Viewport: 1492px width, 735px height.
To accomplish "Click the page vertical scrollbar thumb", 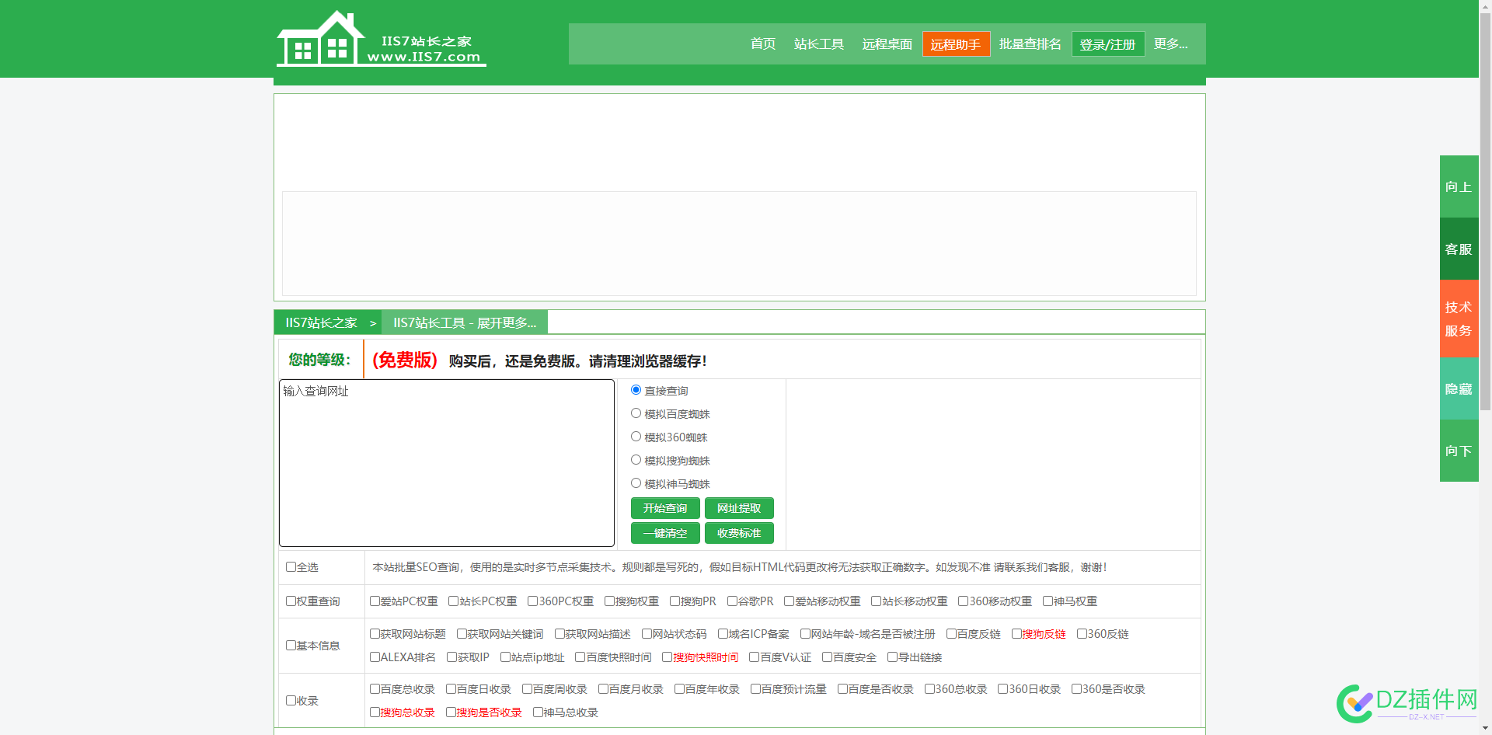I will coord(1486,210).
